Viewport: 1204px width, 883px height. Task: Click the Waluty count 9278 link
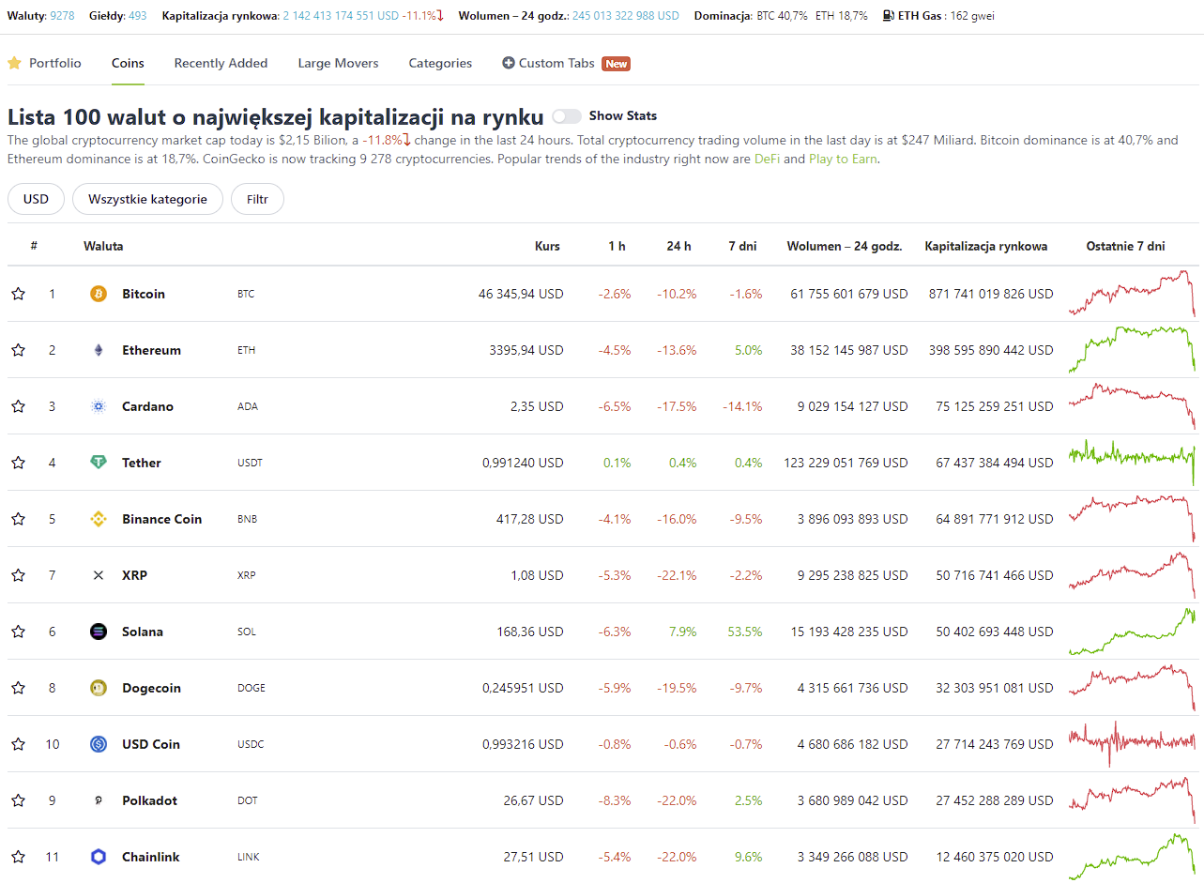(62, 16)
